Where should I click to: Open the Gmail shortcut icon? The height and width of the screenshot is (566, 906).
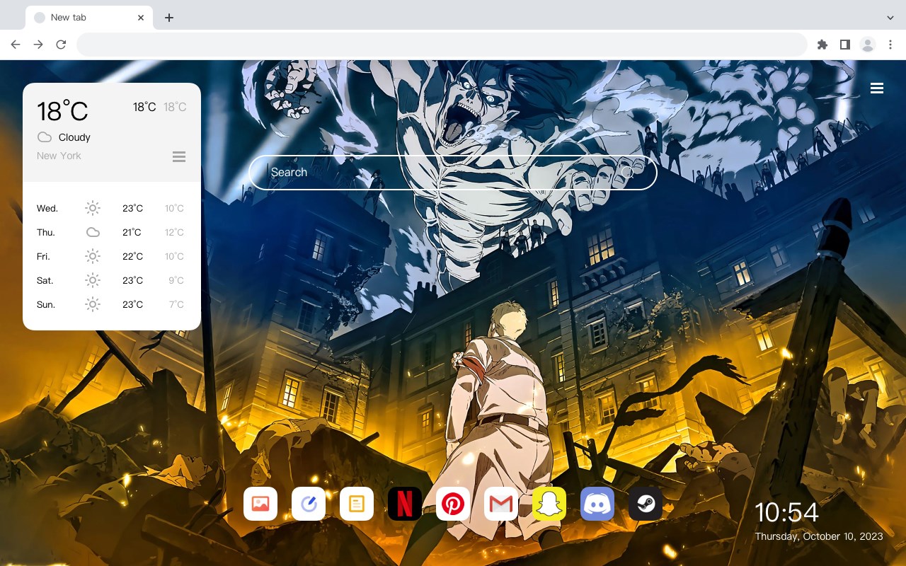501,504
